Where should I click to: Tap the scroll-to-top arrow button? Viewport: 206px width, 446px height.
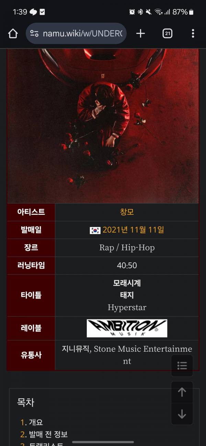182,392
